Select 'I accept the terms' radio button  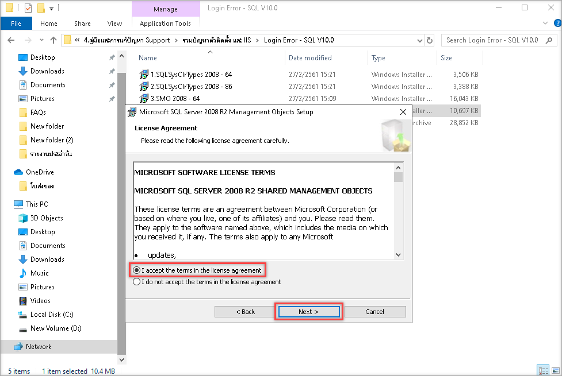point(136,270)
